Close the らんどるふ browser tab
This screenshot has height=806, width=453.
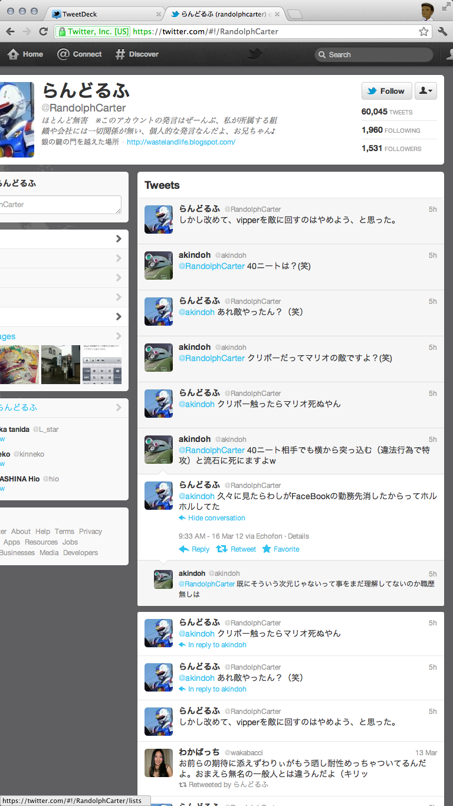click(278, 14)
